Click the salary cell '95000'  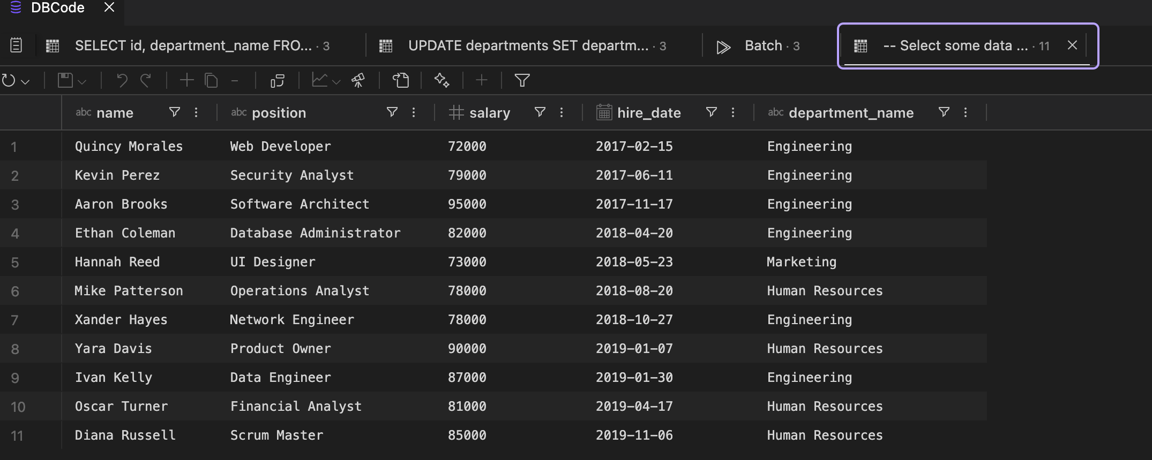[467, 204]
